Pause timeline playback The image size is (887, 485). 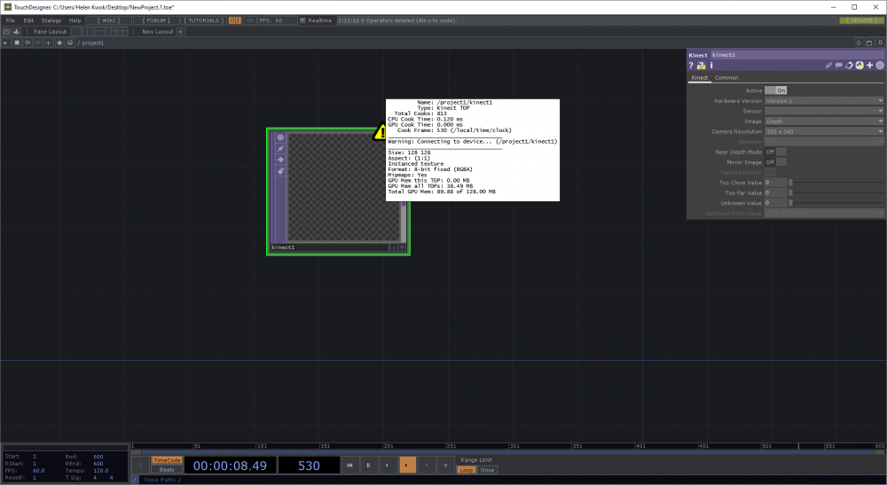368,465
